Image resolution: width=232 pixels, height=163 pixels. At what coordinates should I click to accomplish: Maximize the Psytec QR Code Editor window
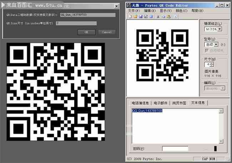click(x=222, y=5)
